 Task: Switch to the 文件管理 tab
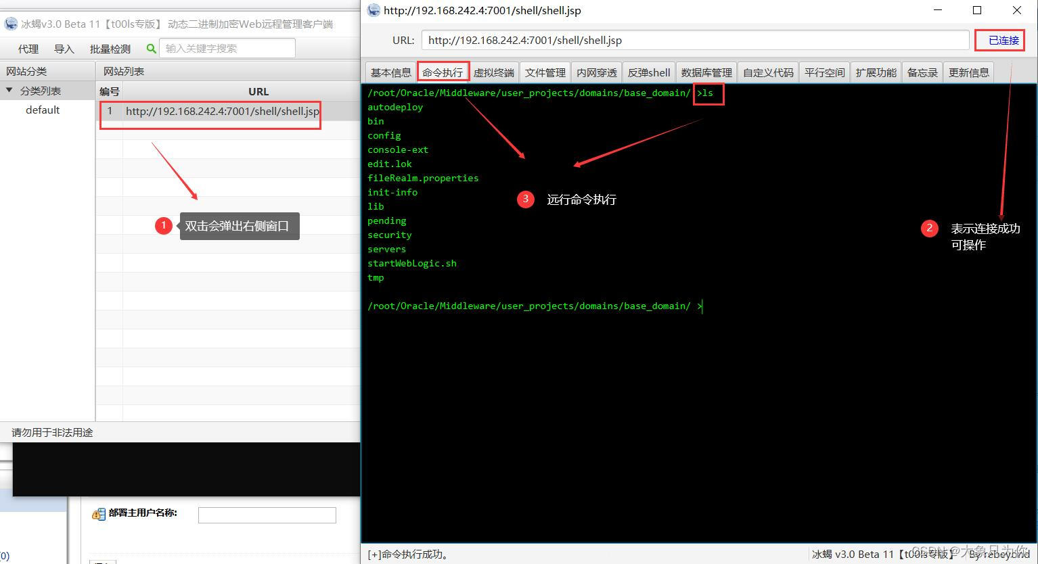point(545,72)
